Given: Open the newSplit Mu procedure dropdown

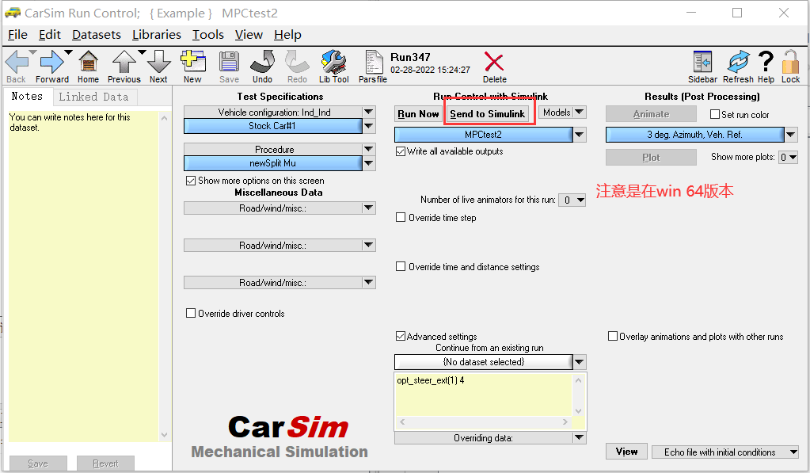Looking at the screenshot, I should pyautogui.click(x=367, y=163).
